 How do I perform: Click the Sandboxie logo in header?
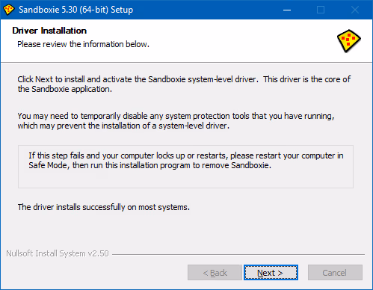tap(349, 41)
